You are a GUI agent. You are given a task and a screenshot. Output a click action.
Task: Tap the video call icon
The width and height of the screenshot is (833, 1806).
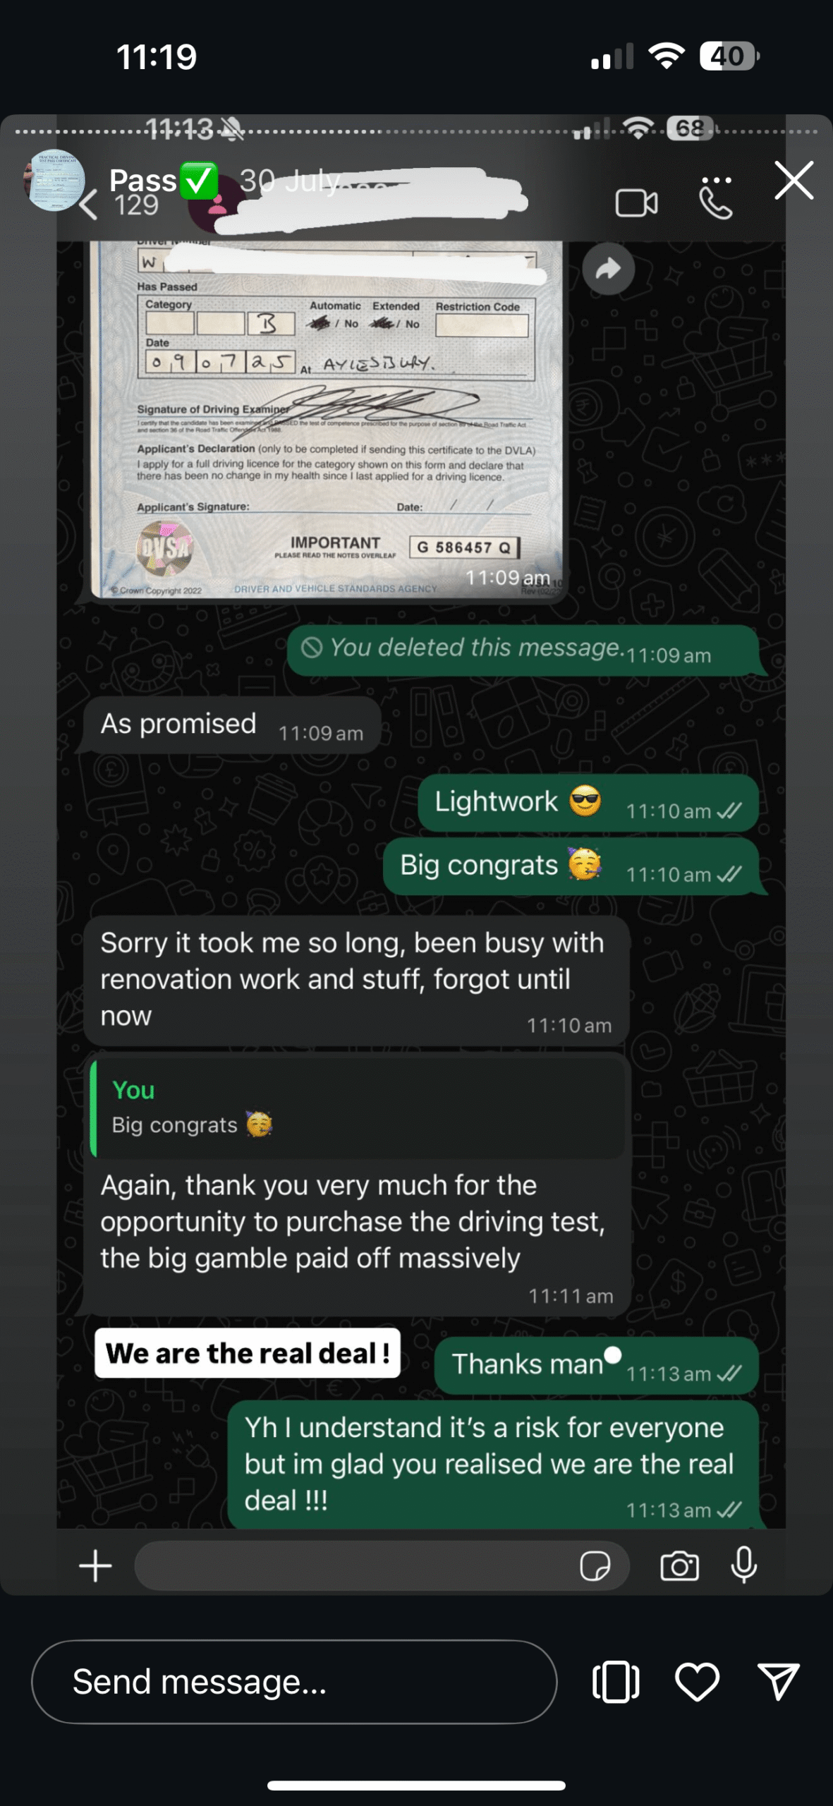[636, 204]
